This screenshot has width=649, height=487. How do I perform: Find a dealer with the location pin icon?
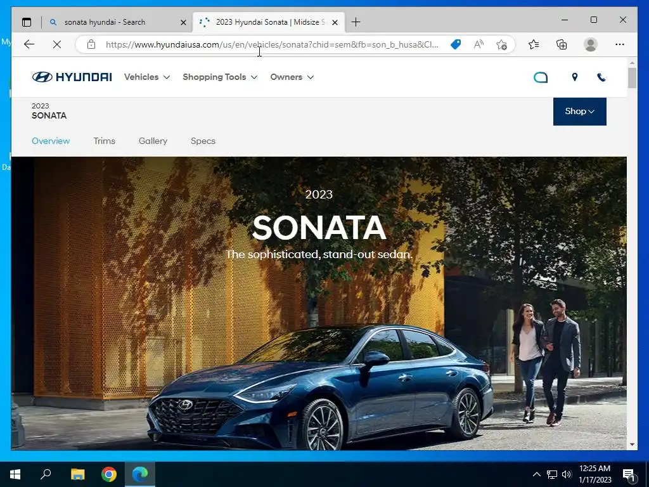tap(574, 77)
